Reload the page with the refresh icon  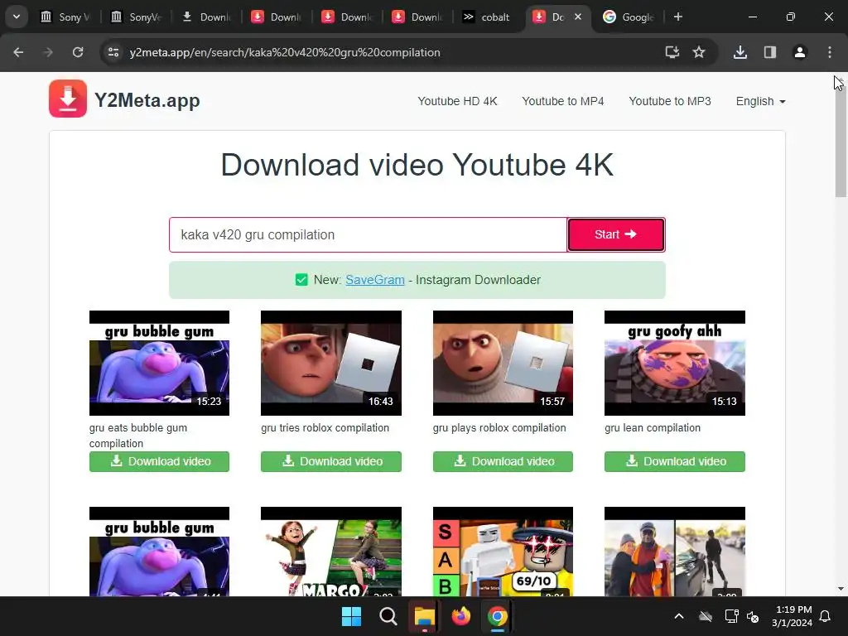(78, 52)
